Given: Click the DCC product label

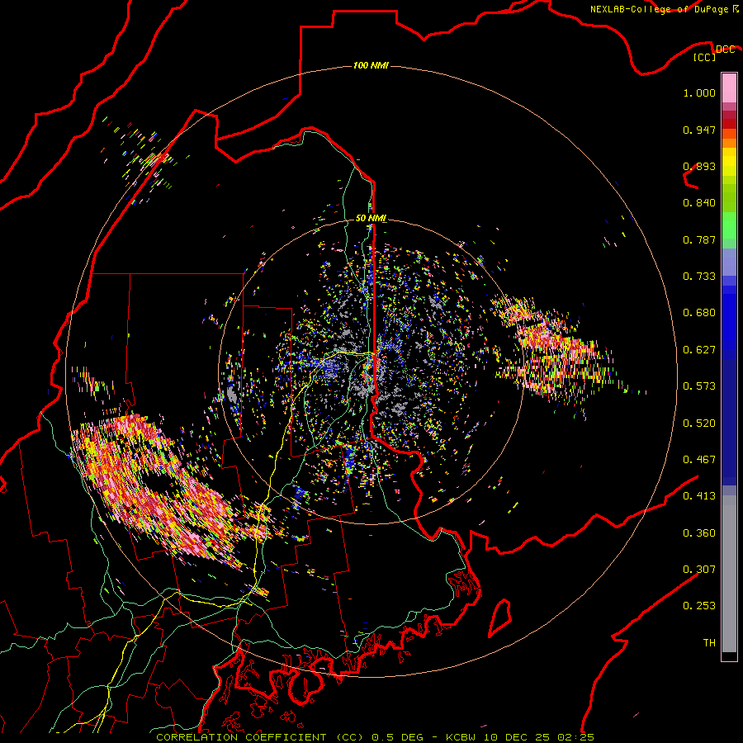Looking at the screenshot, I should point(725,50).
